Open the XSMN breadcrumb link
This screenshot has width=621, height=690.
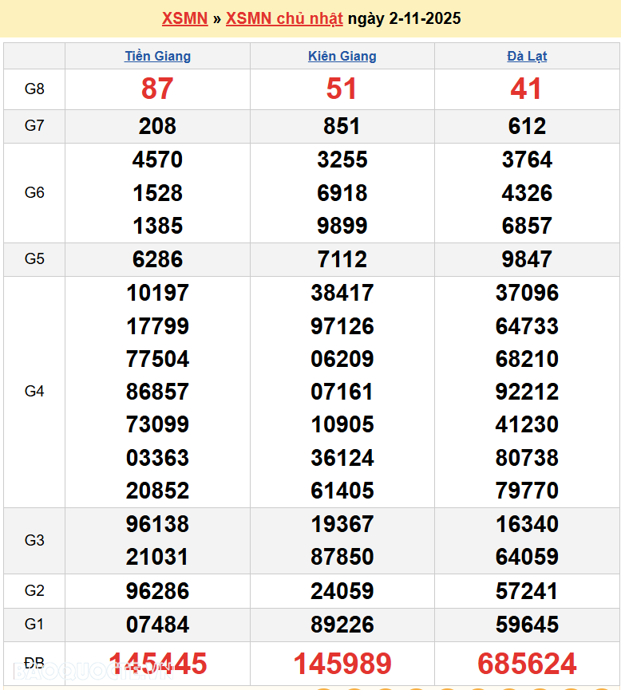click(184, 18)
